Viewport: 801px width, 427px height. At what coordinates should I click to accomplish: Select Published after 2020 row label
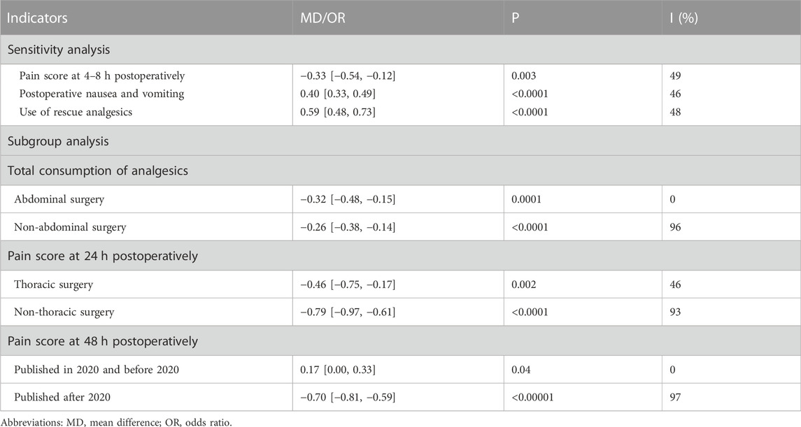click(62, 397)
